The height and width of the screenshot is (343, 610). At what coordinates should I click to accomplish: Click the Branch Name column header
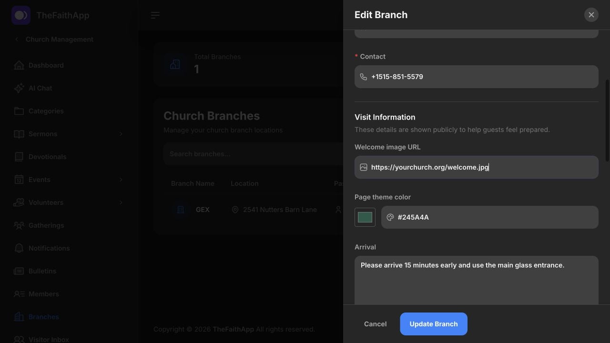pyautogui.click(x=193, y=183)
